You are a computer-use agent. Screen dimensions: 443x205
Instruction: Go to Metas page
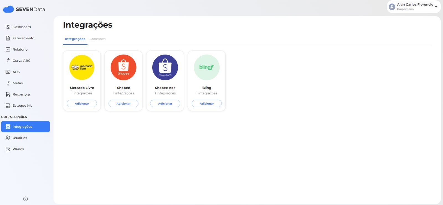(x=25, y=83)
